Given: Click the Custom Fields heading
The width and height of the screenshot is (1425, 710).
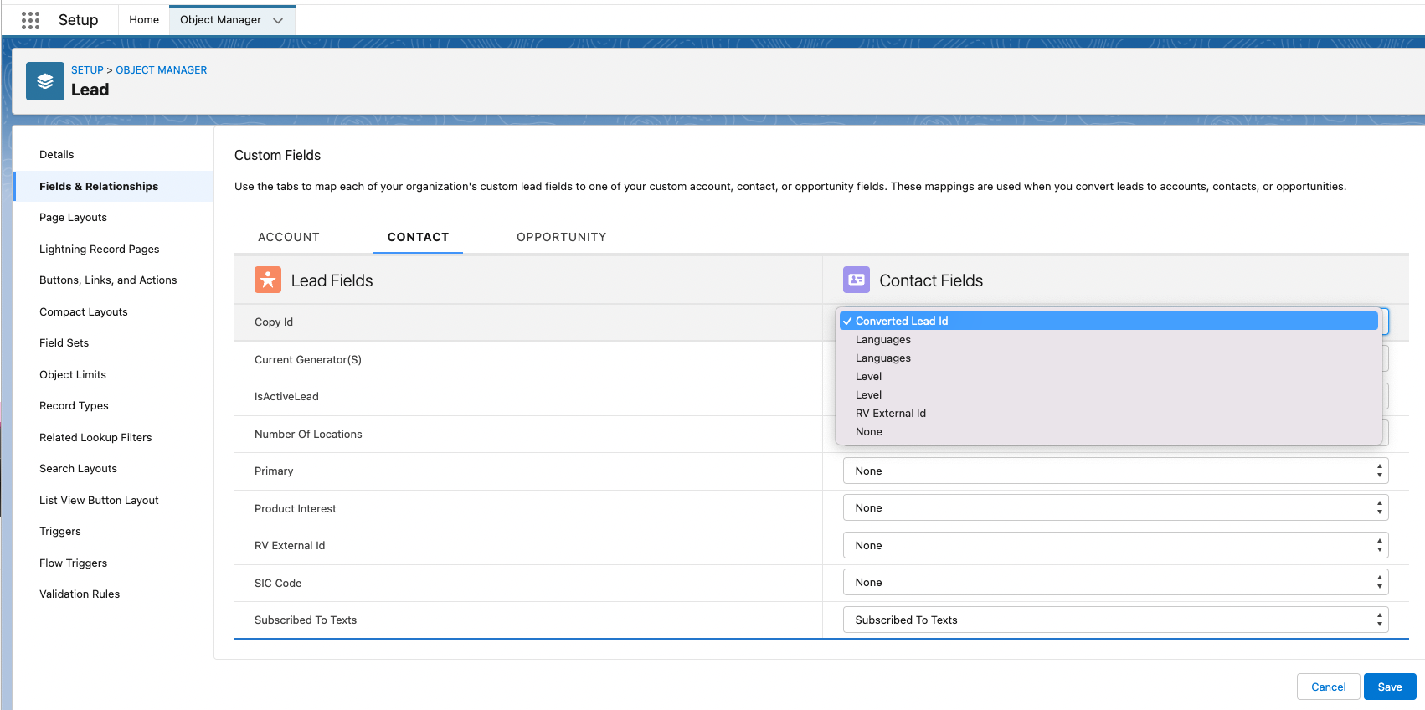Looking at the screenshot, I should click(x=277, y=155).
